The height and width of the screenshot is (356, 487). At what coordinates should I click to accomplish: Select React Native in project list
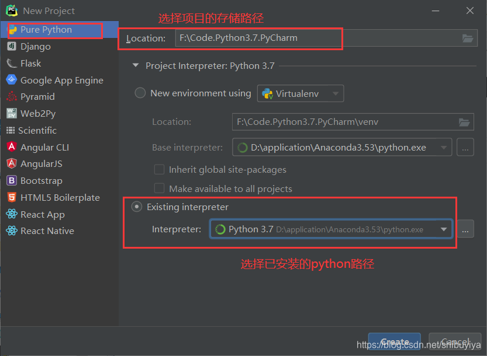coord(60,231)
